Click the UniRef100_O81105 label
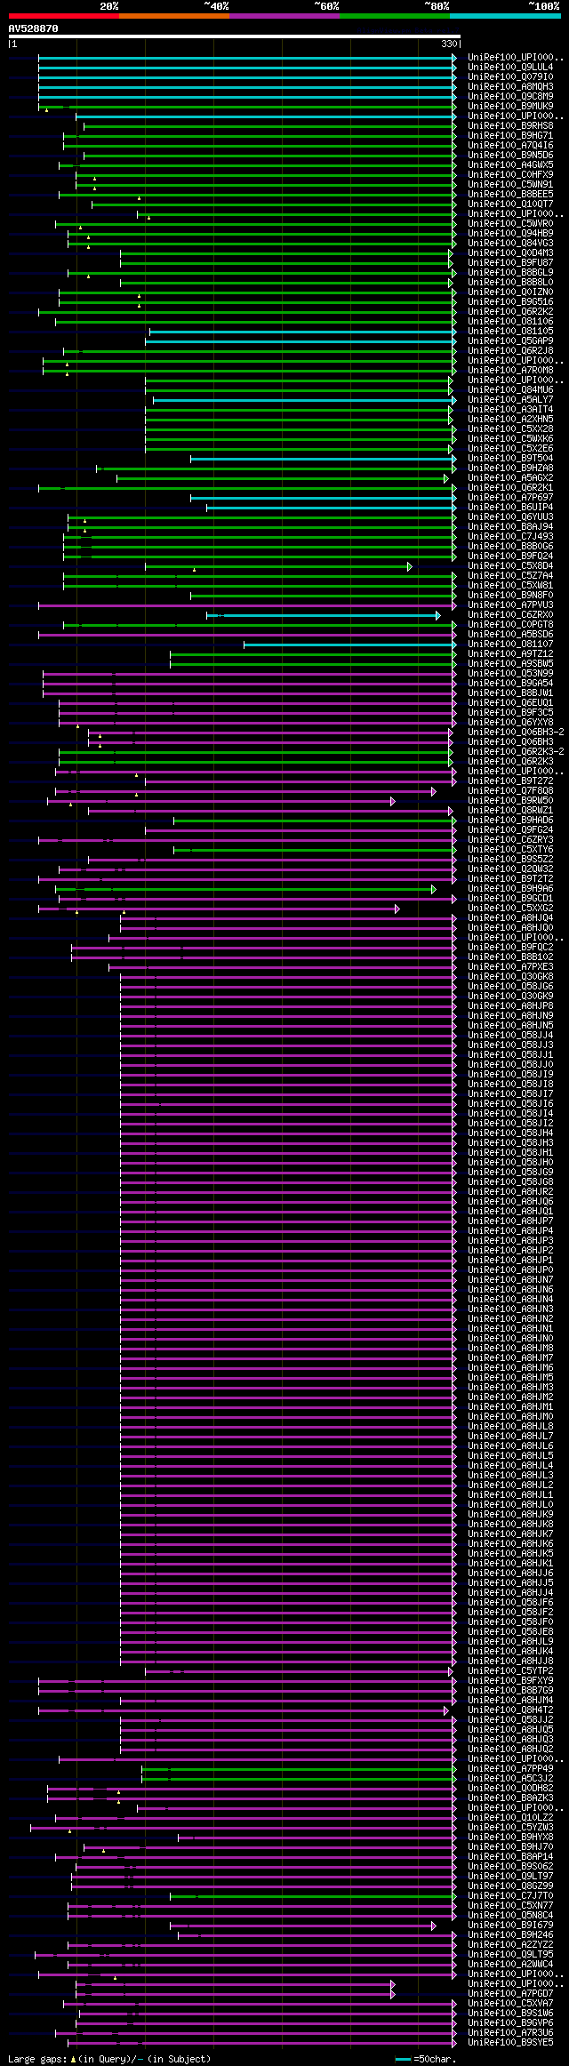This screenshot has height=2066, width=569. click(x=510, y=331)
